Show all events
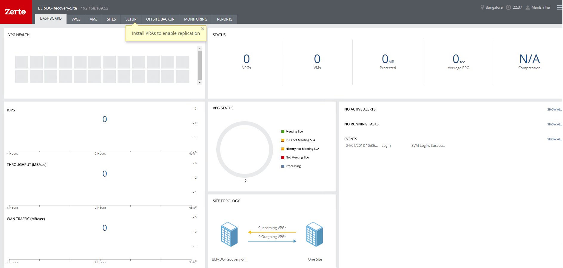This screenshot has width=563, height=268. pos(554,139)
